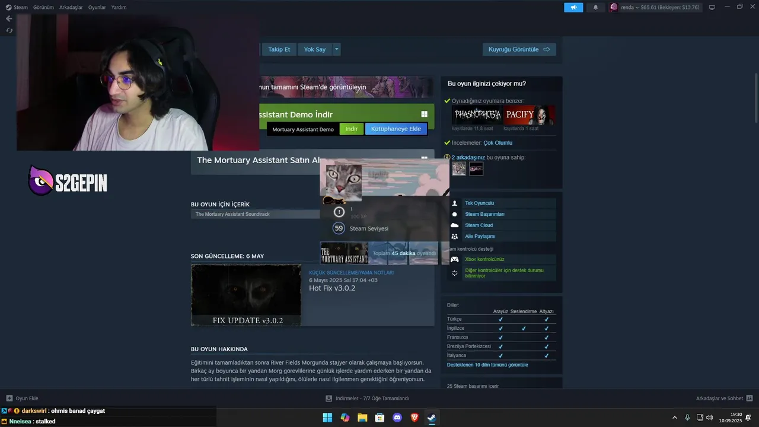The image size is (759, 427).
Task: Open Arkadaşlar ve Sohbet panel
Action: click(x=719, y=398)
